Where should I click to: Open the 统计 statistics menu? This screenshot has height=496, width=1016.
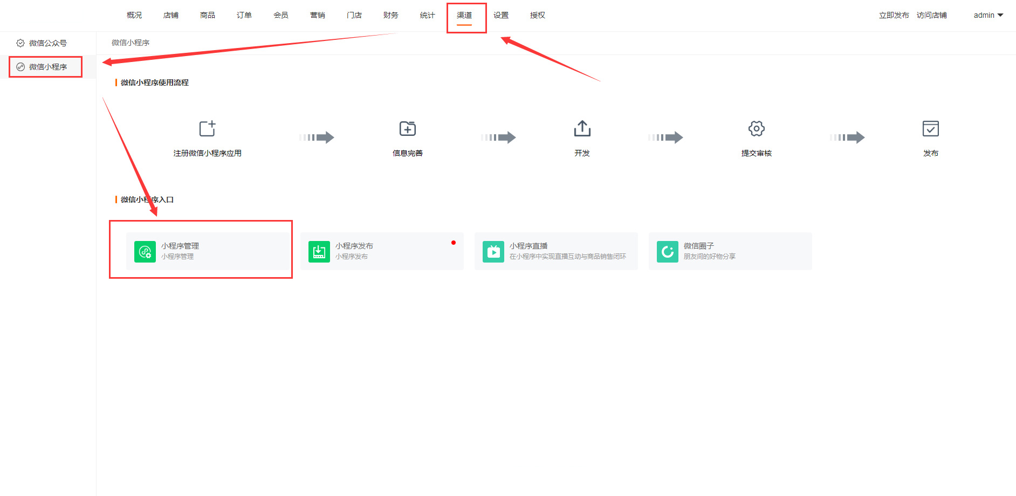point(428,15)
